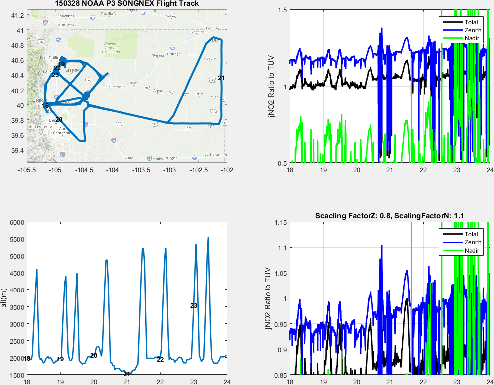Select hour marker 22 on altitude plot
This screenshot has width=494, height=385.
point(160,359)
